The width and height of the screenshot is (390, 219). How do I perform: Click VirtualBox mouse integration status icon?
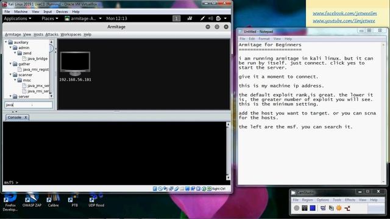click(204, 189)
